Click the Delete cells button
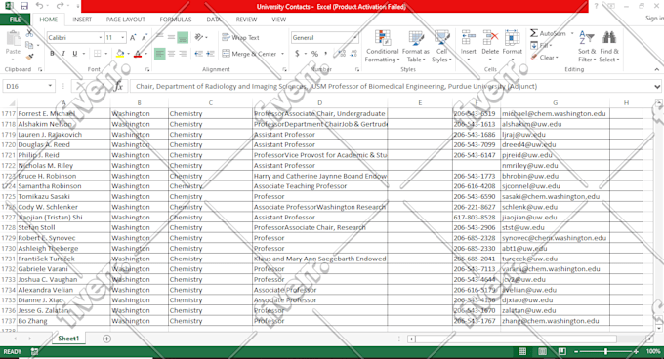 click(490, 47)
